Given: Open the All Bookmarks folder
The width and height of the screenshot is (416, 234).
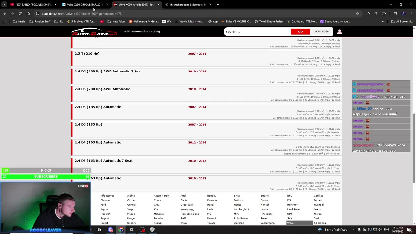Looking at the screenshot, I should pyautogui.click(x=402, y=22).
